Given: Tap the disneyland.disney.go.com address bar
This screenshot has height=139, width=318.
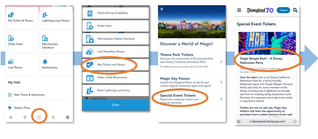Looking at the screenshot, I should click(x=267, y=121).
